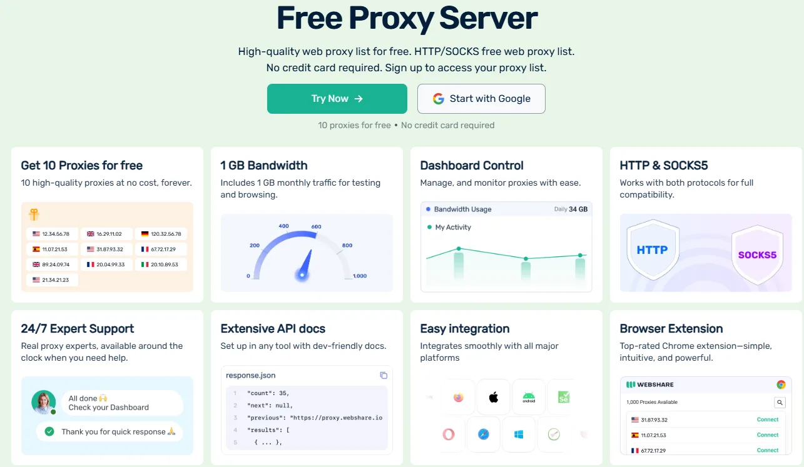This screenshot has width=804, height=467.
Task: Click the blue HTTP shield
Action: coord(652,250)
